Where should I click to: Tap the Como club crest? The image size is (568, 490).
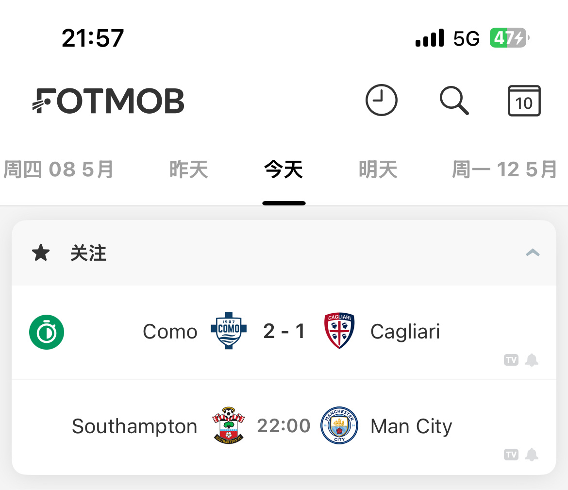coord(229,331)
